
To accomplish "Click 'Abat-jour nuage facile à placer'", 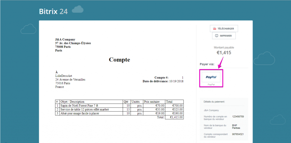I will coord(80,113).
